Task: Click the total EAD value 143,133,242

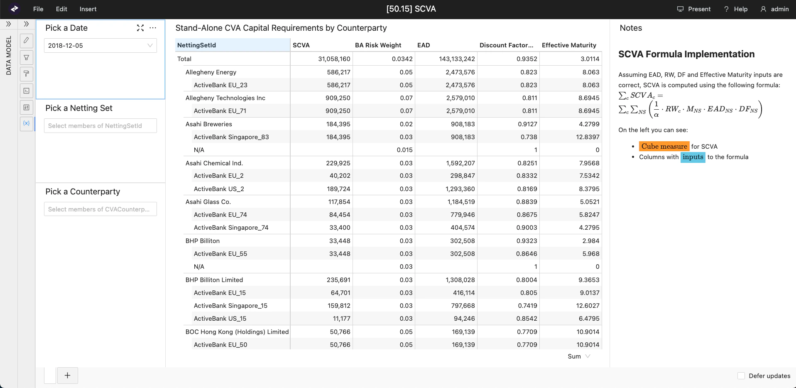Action: pos(457,59)
